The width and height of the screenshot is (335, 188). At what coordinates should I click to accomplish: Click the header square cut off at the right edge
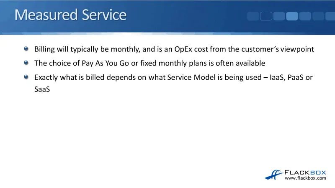pyautogui.click(x=331, y=16)
